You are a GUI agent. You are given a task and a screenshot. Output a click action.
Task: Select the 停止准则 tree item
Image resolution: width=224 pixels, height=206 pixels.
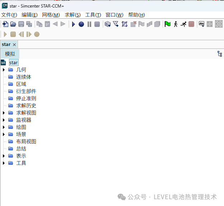26,98
